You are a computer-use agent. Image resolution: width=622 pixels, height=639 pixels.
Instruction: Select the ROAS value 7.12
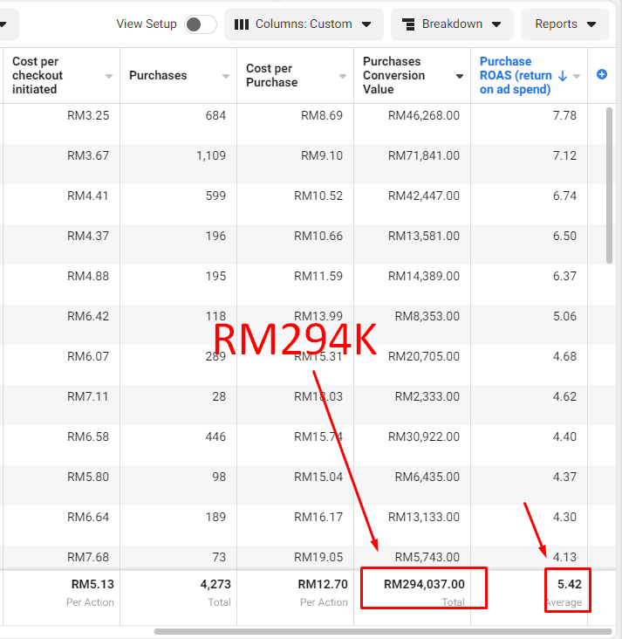[564, 155]
